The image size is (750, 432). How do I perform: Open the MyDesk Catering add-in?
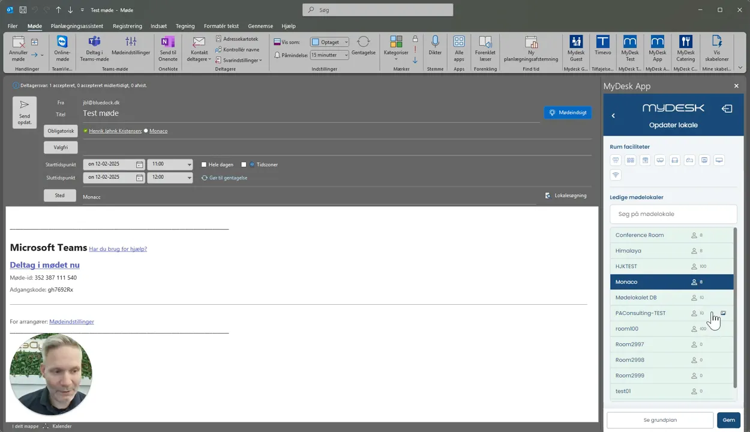click(685, 49)
